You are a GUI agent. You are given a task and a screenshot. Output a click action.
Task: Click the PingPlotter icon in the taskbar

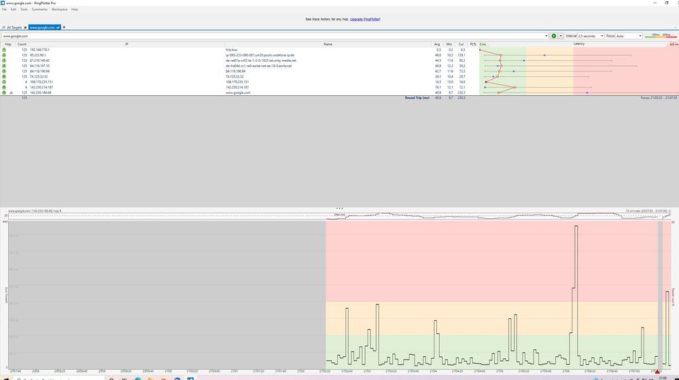point(190,378)
